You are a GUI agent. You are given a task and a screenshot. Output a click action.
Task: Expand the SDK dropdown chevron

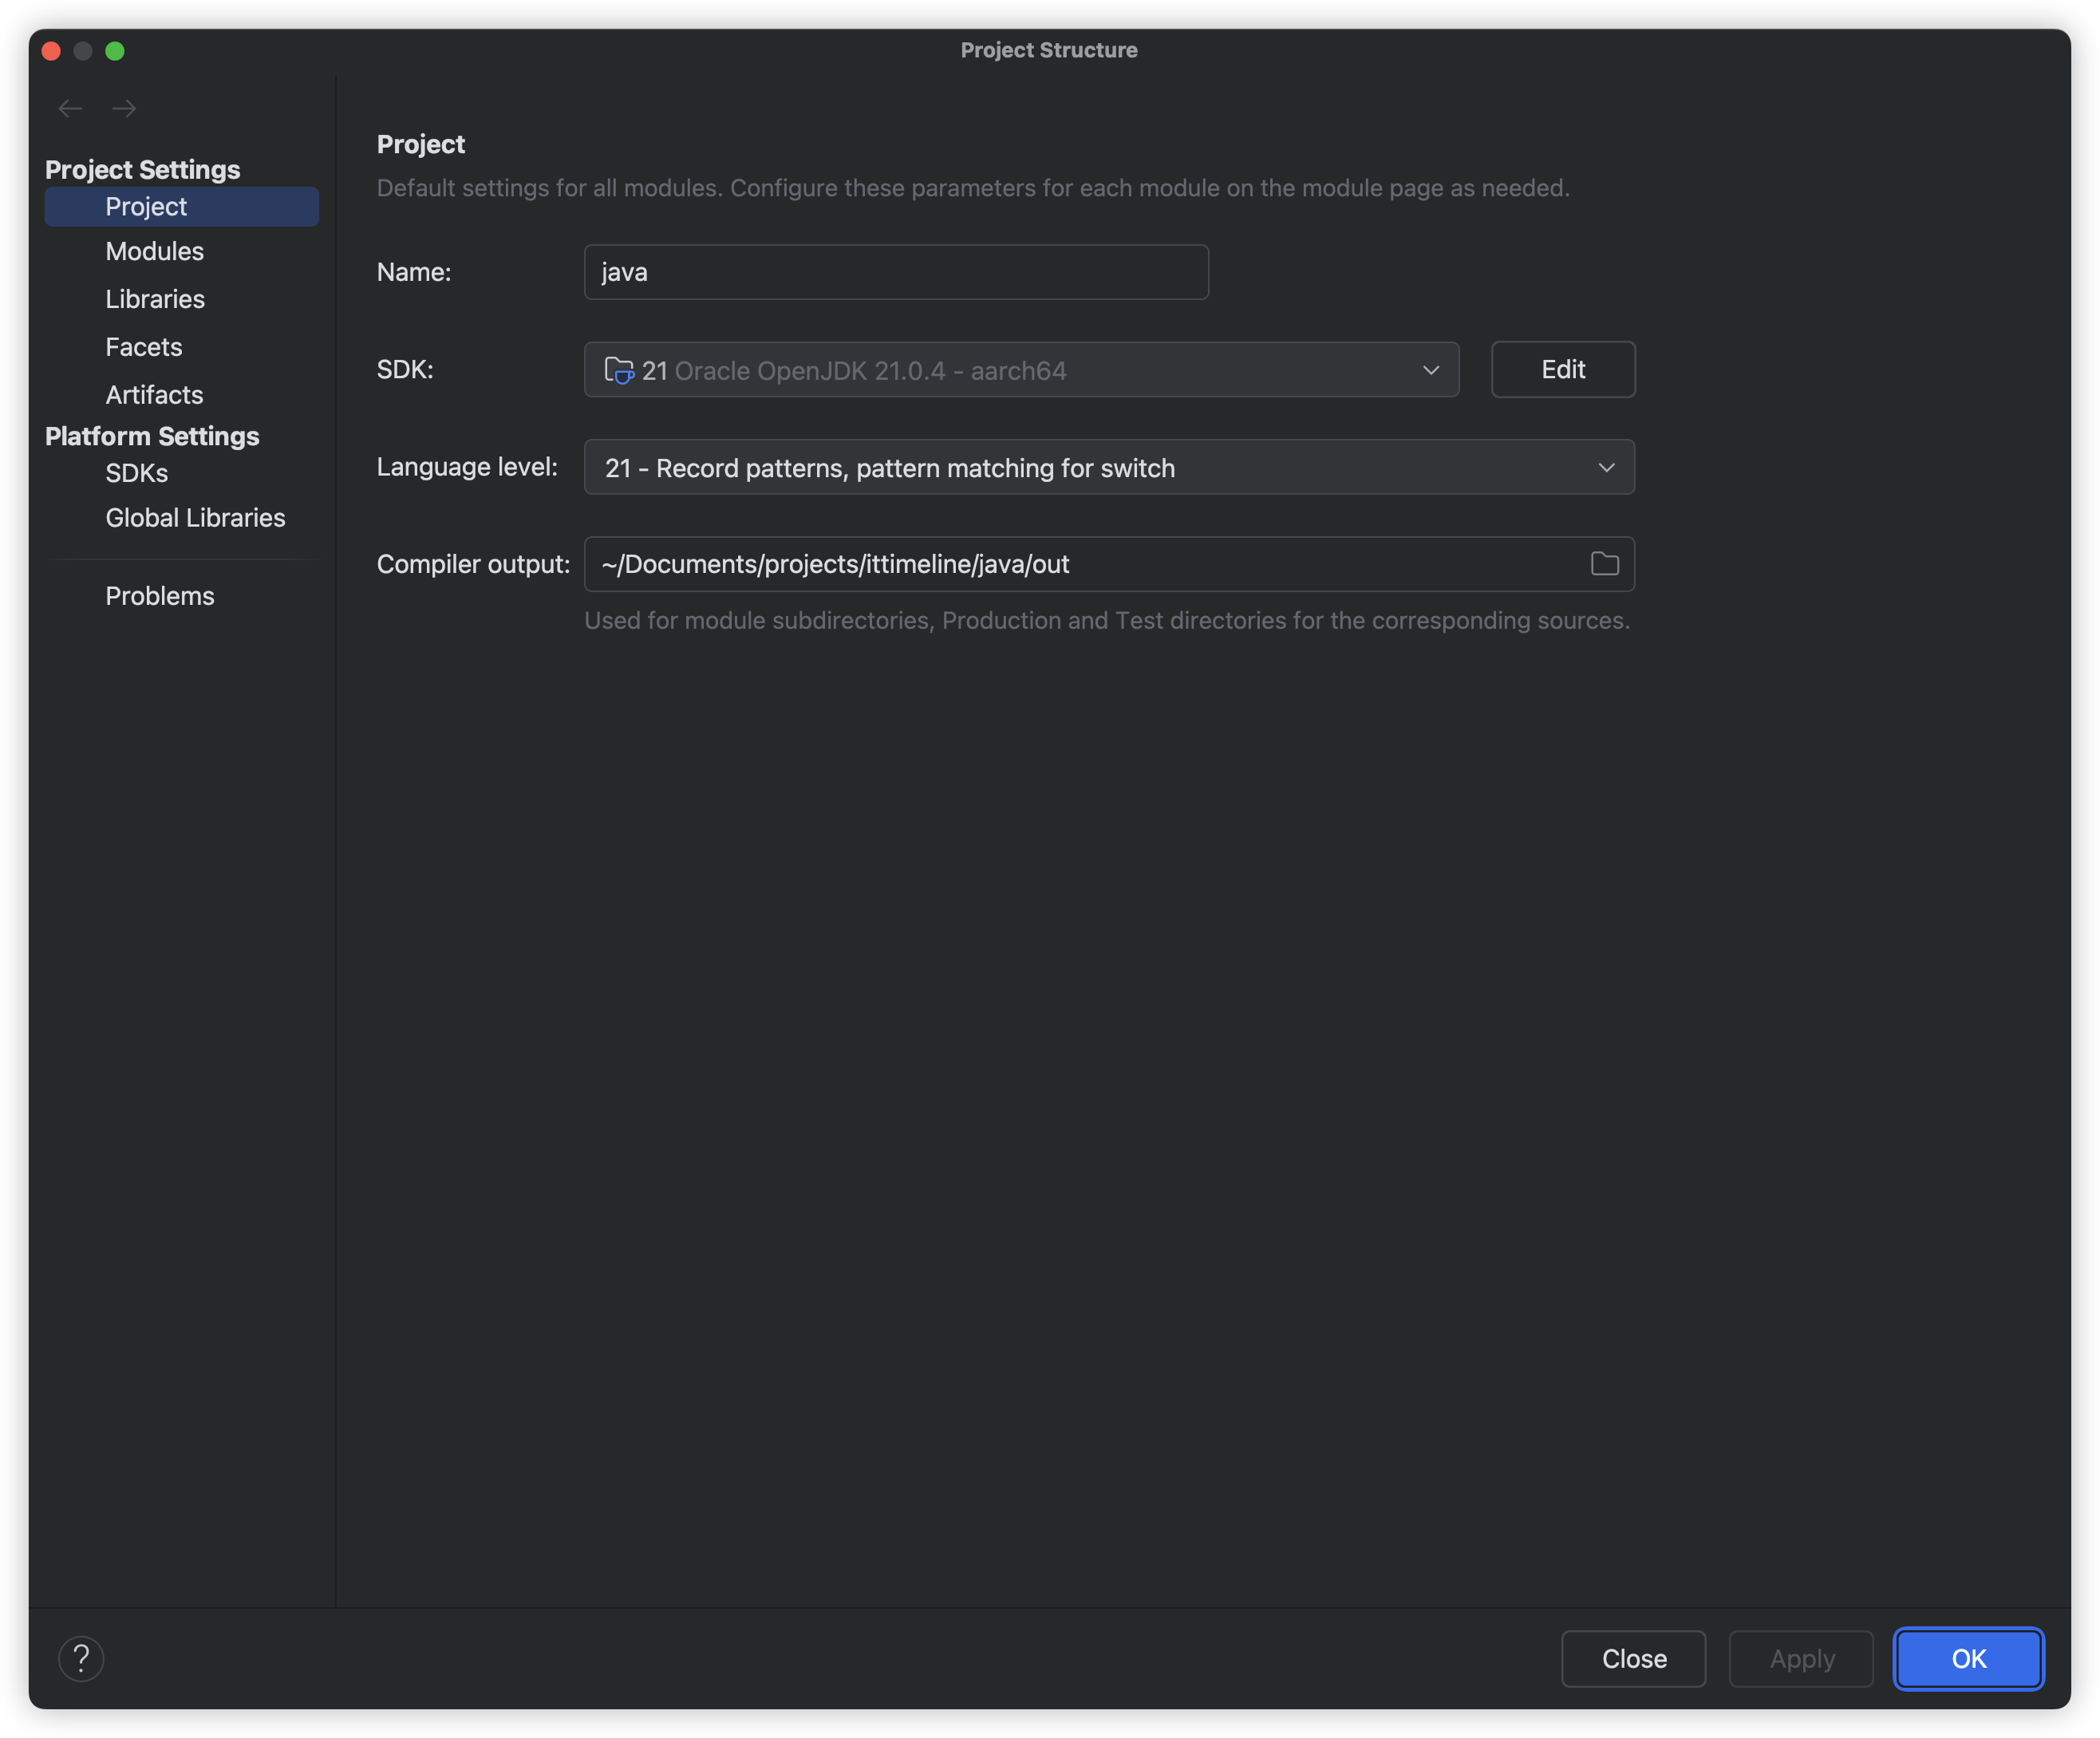[x=1431, y=370]
